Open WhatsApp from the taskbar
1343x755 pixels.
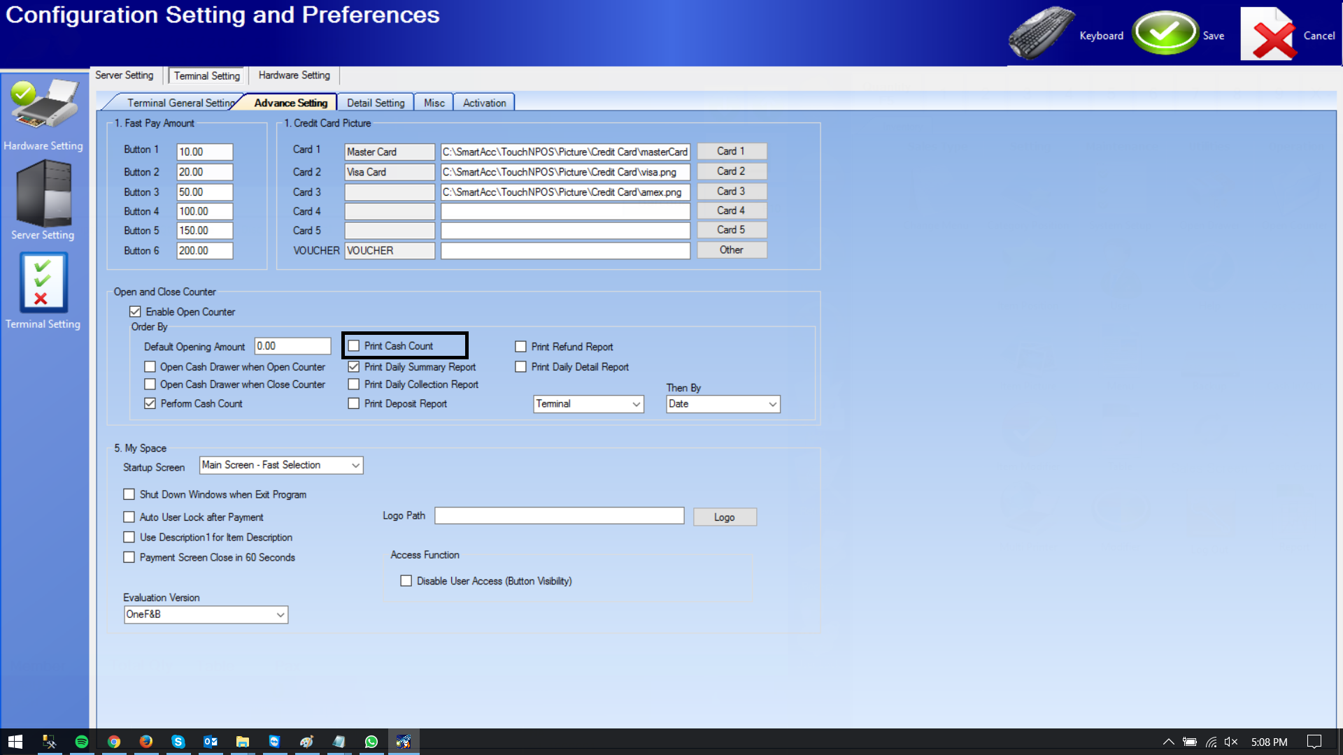coord(371,742)
